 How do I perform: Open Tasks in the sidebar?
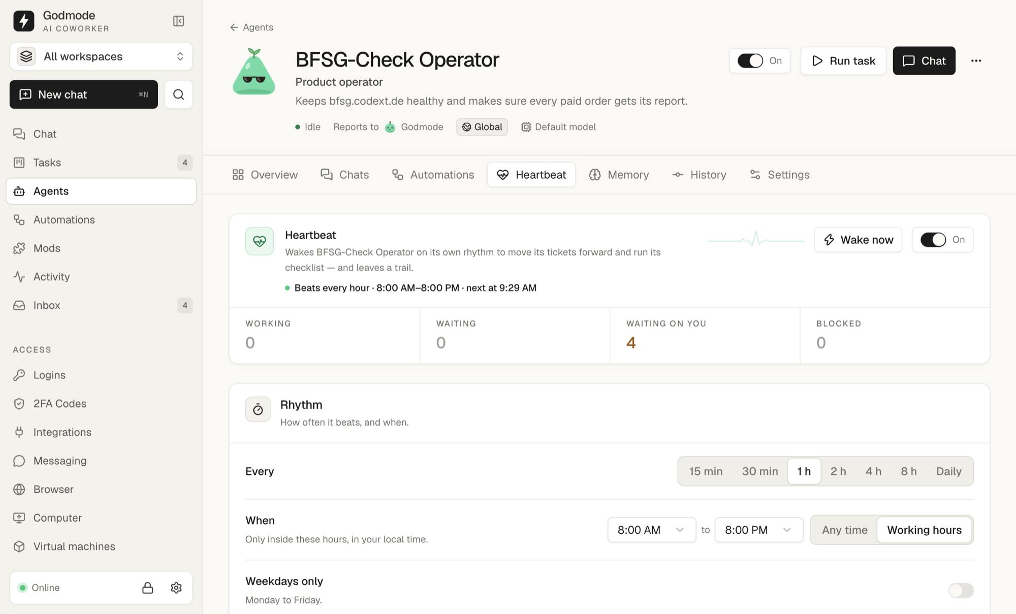pos(101,163)
